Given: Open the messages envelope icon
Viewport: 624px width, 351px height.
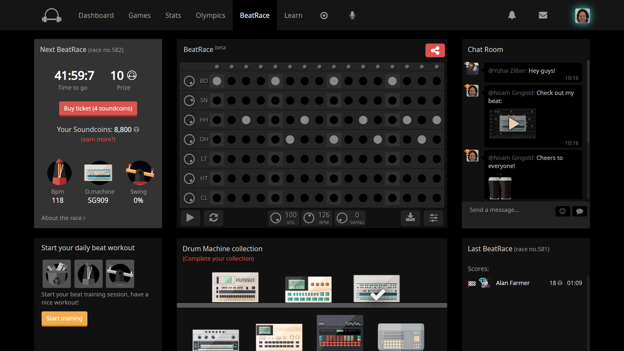Looking at the screenshot, I should point(543,15).
